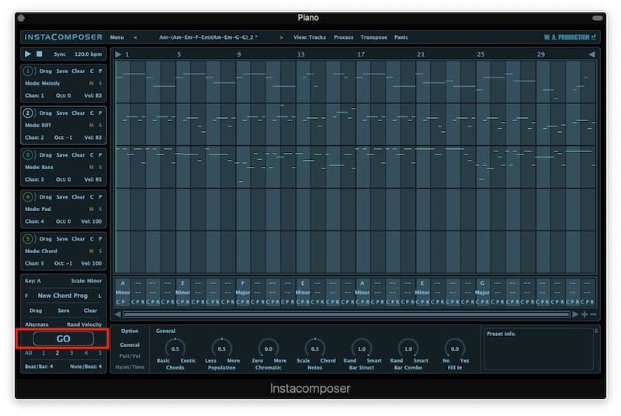Image resolution: width=621 pixels, height=416 pixels.
Task: Click Drag on track 1
Action: pyautogui.click(x=46, y=71)
